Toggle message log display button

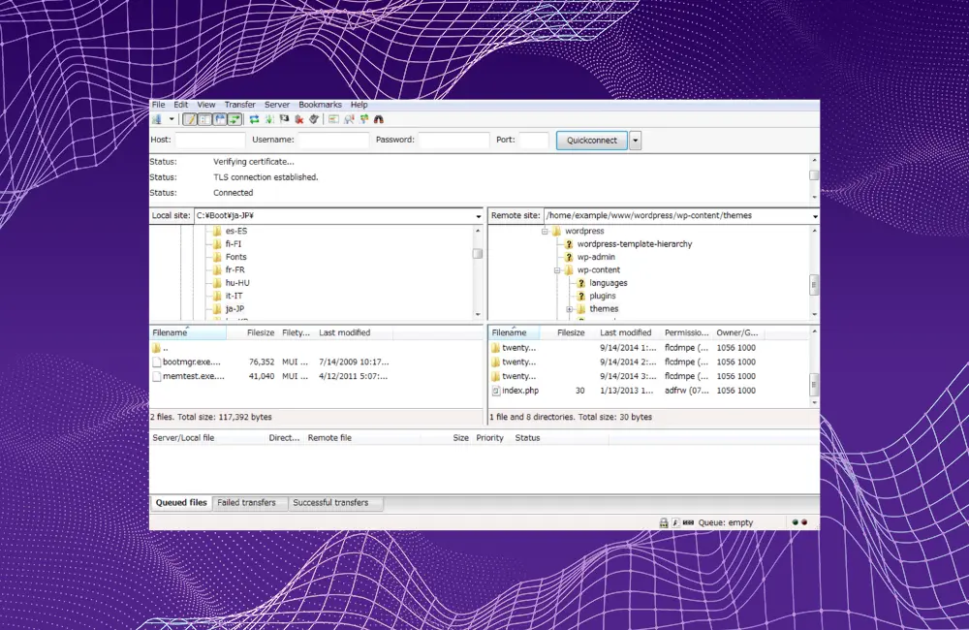pos(191,119)
